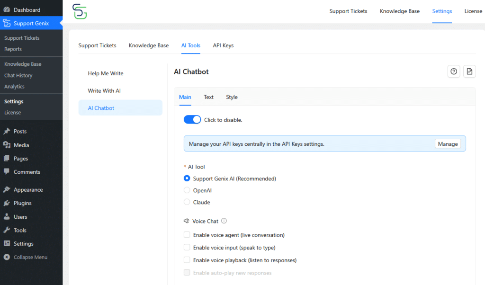Click the Support Genix logo in header
Image resolution: width=485 pixels, height=285 pixels.
80,11
